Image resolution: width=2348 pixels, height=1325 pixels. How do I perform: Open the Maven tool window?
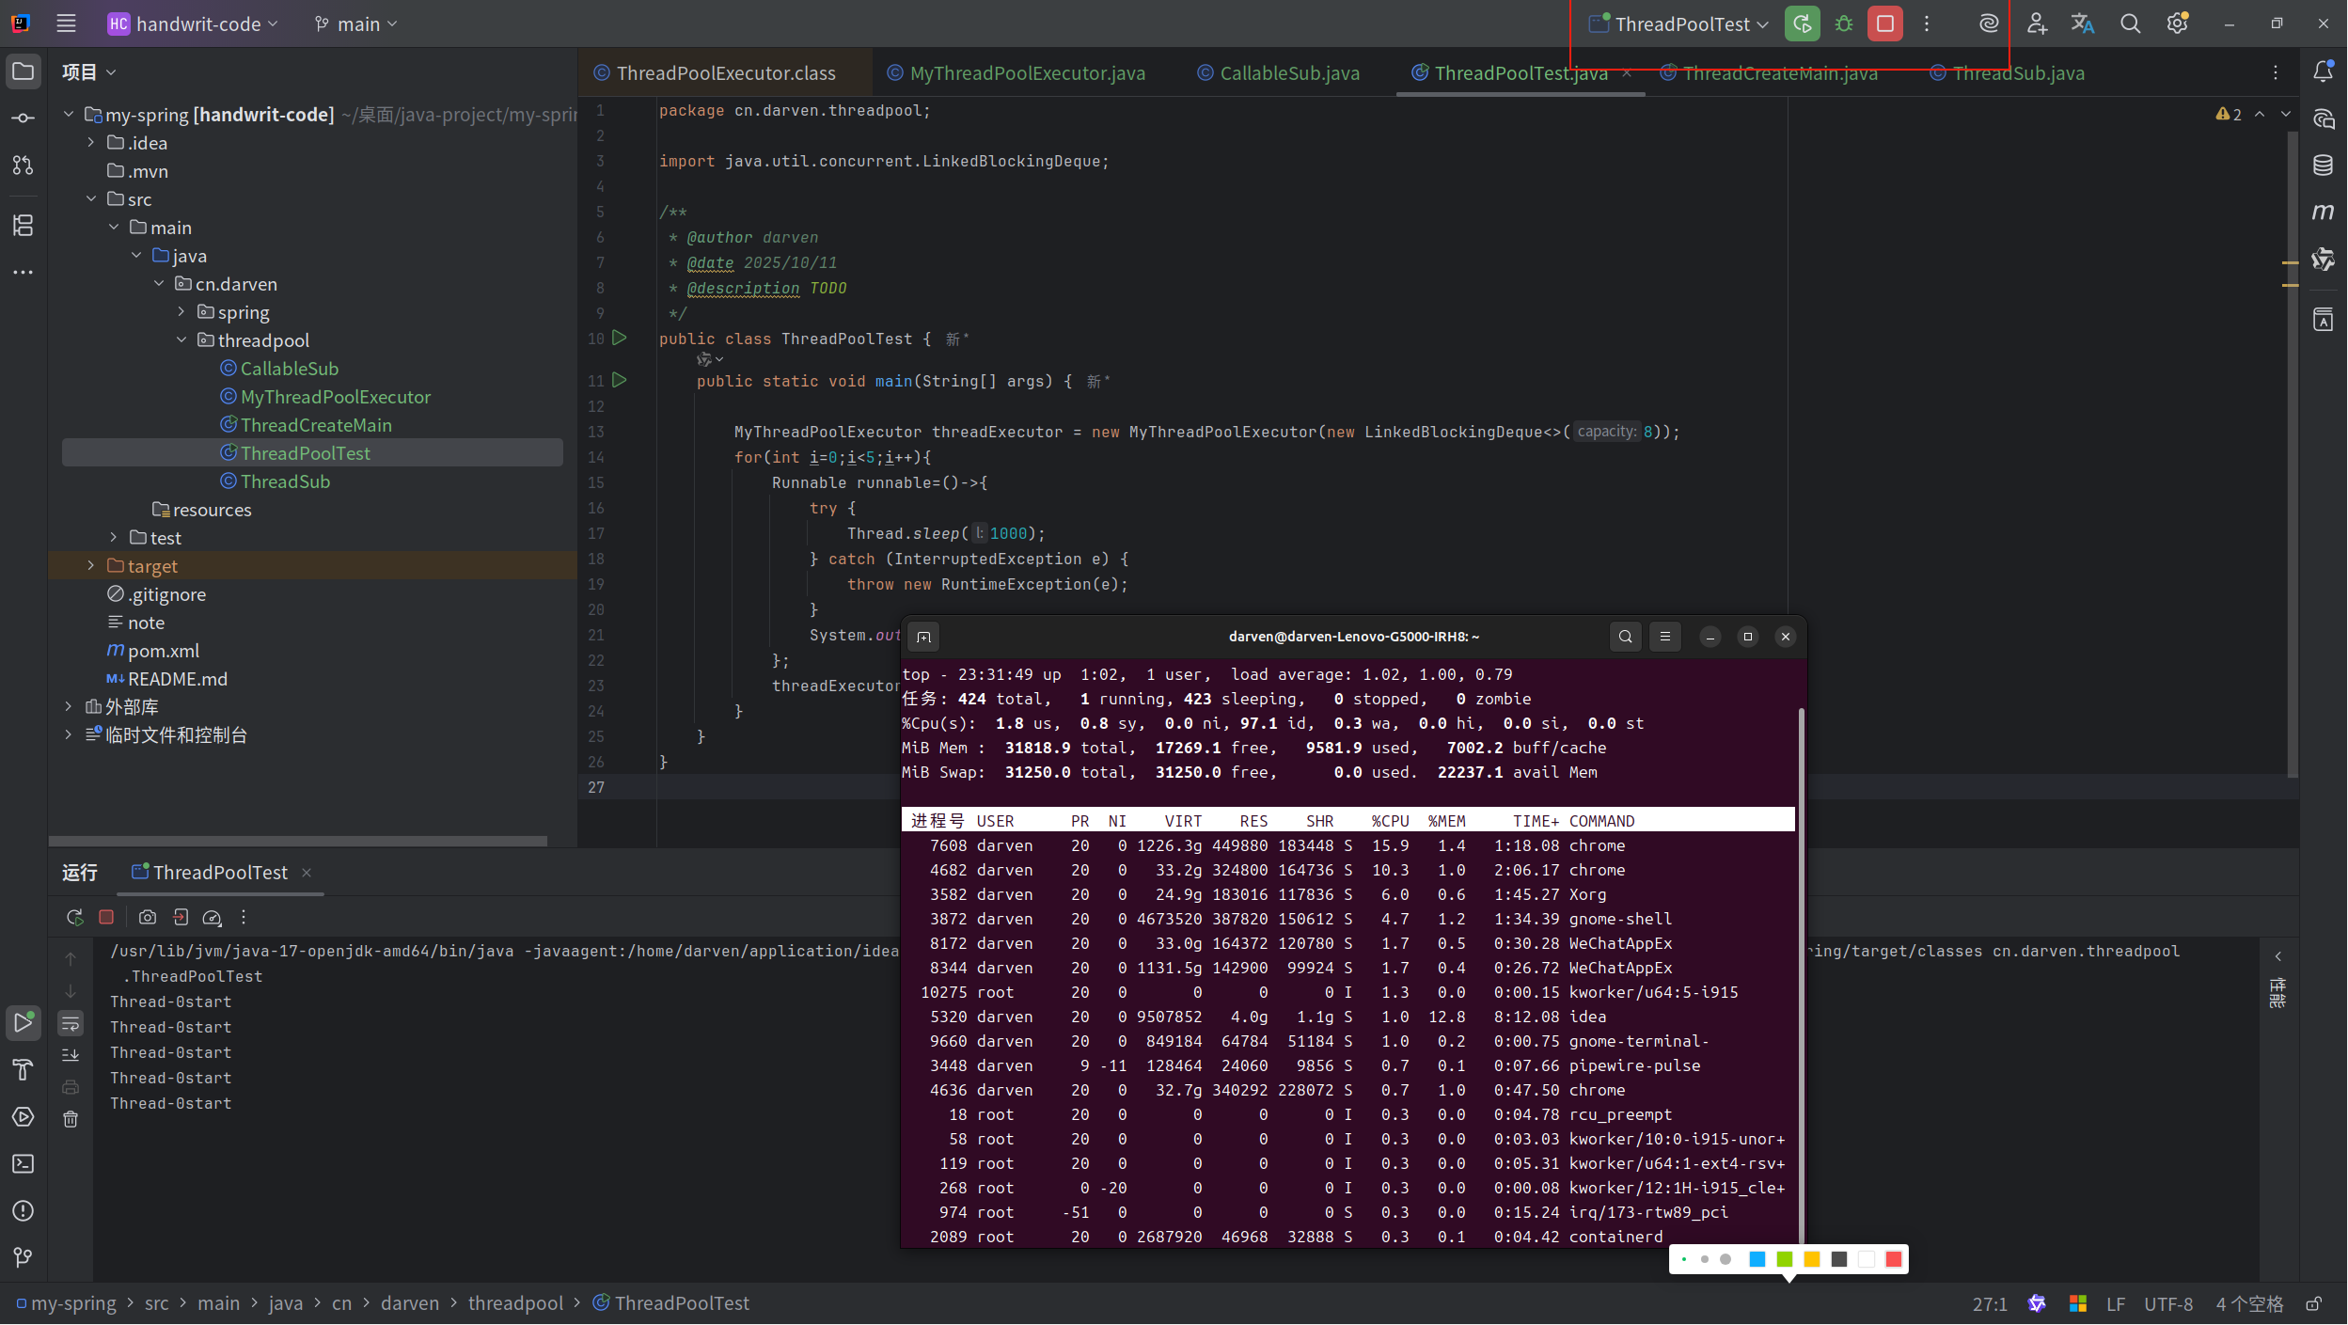pos(2323,213)
